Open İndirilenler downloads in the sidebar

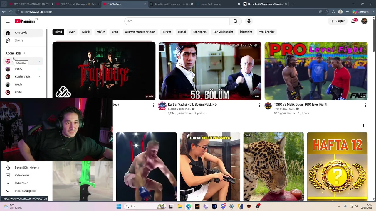[x=23, y=183]
